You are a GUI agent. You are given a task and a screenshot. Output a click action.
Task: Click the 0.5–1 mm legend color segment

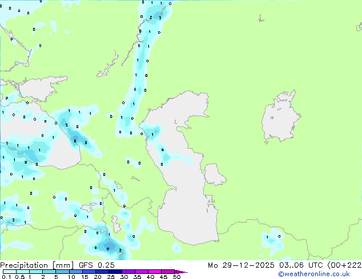point(23,272)
